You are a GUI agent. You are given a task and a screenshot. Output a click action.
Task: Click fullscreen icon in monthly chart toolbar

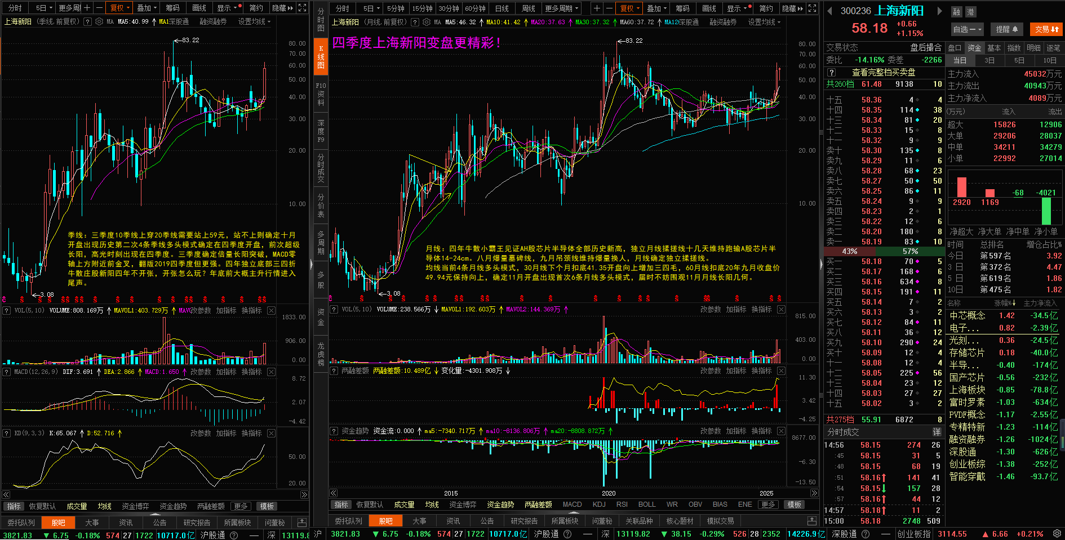pos(812,8)
